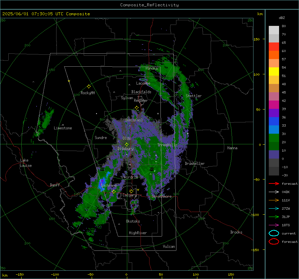Screen dimensions: 299x279
Task: Click the Hanna town label
Action: coord(232,148)
